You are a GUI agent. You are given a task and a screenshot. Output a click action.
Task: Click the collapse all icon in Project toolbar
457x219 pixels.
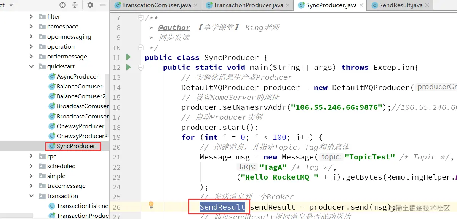75,5
